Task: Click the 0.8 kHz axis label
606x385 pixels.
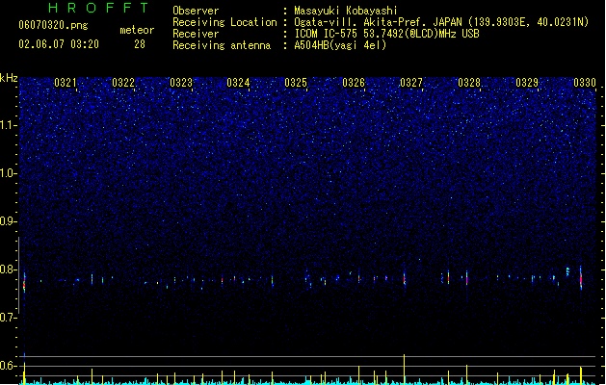Action: [x=9, y=269]
